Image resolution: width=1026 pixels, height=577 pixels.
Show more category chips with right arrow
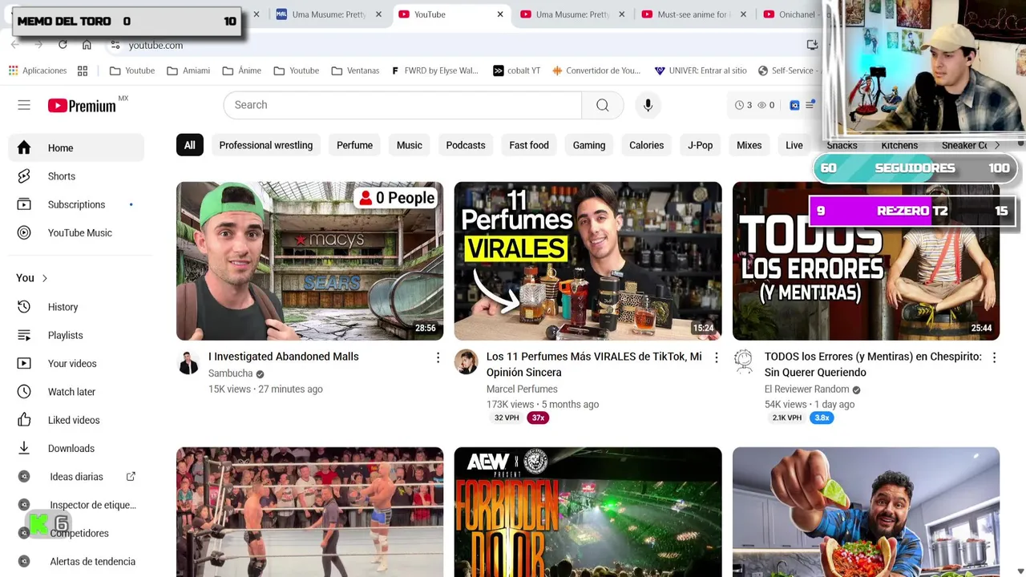pyautogui.click(x=996, y=145)
